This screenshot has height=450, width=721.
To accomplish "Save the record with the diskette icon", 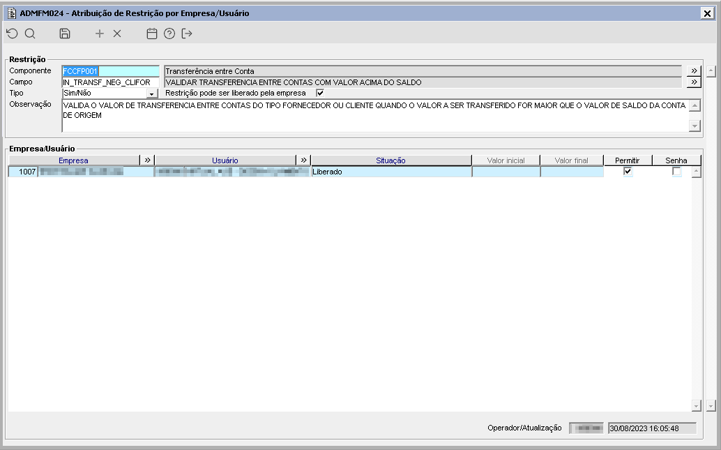I will coord(65,33).
